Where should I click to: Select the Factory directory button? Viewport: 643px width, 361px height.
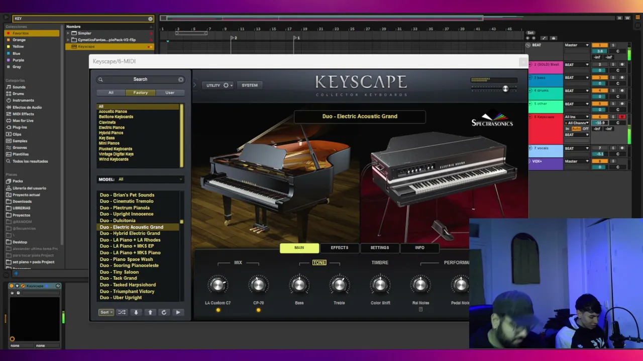(x=141, y=93)
